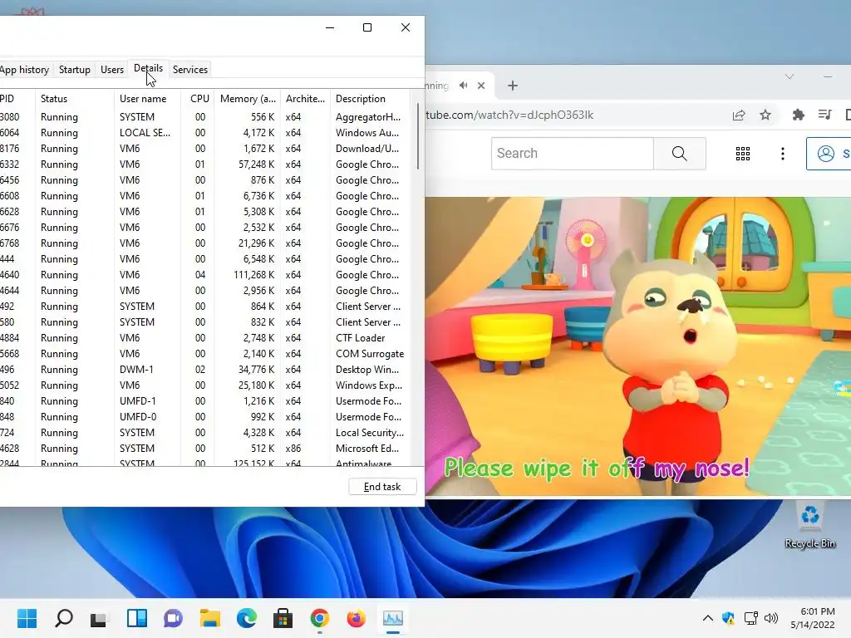The width and height of the screenshot is (851, 638).
Task: Open Windows Security tray icon
Action: (728, 618)
